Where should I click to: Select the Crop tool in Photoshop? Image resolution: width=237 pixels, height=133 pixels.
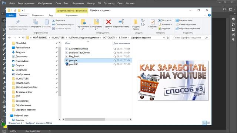click(4, 39)
